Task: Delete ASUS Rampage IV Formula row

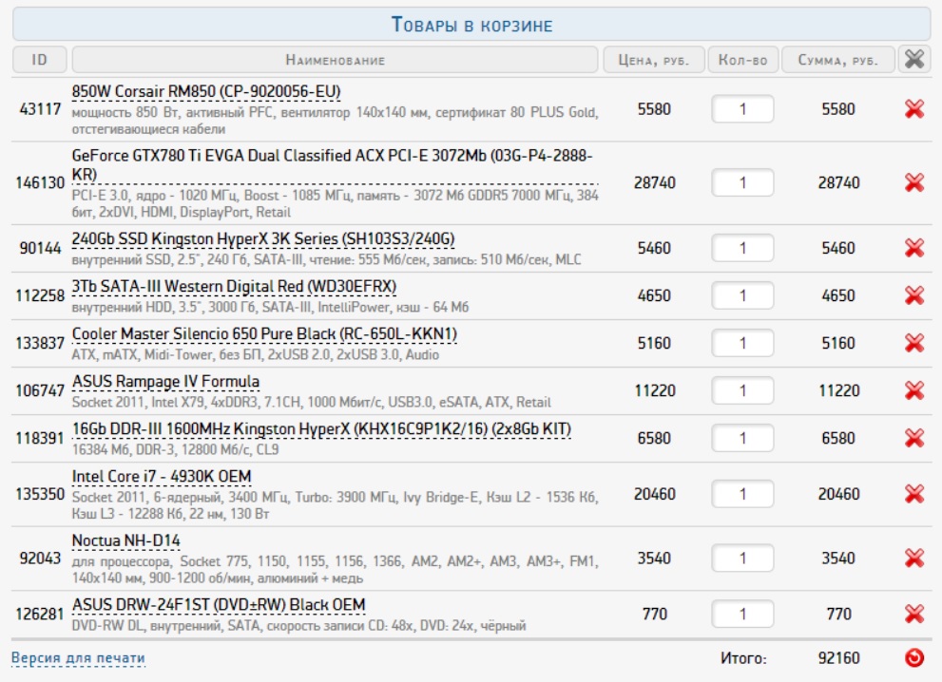Action: pos(913,390)
